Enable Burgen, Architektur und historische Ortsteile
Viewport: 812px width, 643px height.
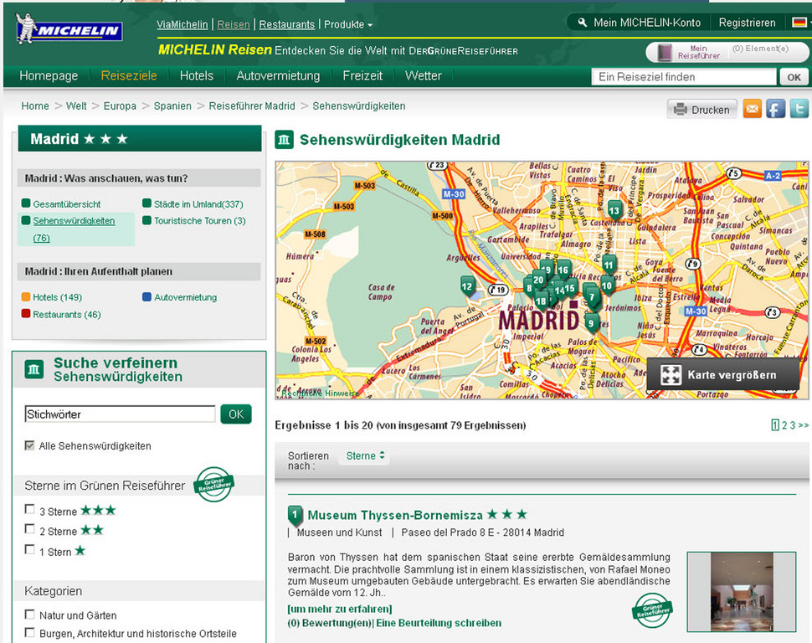click(x=29, y=633)
